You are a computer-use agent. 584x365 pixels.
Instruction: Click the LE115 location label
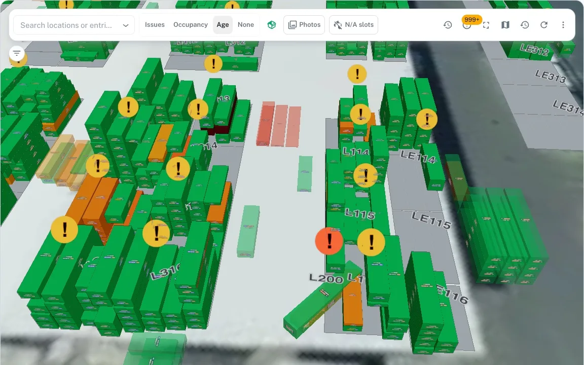click(431, 220)
